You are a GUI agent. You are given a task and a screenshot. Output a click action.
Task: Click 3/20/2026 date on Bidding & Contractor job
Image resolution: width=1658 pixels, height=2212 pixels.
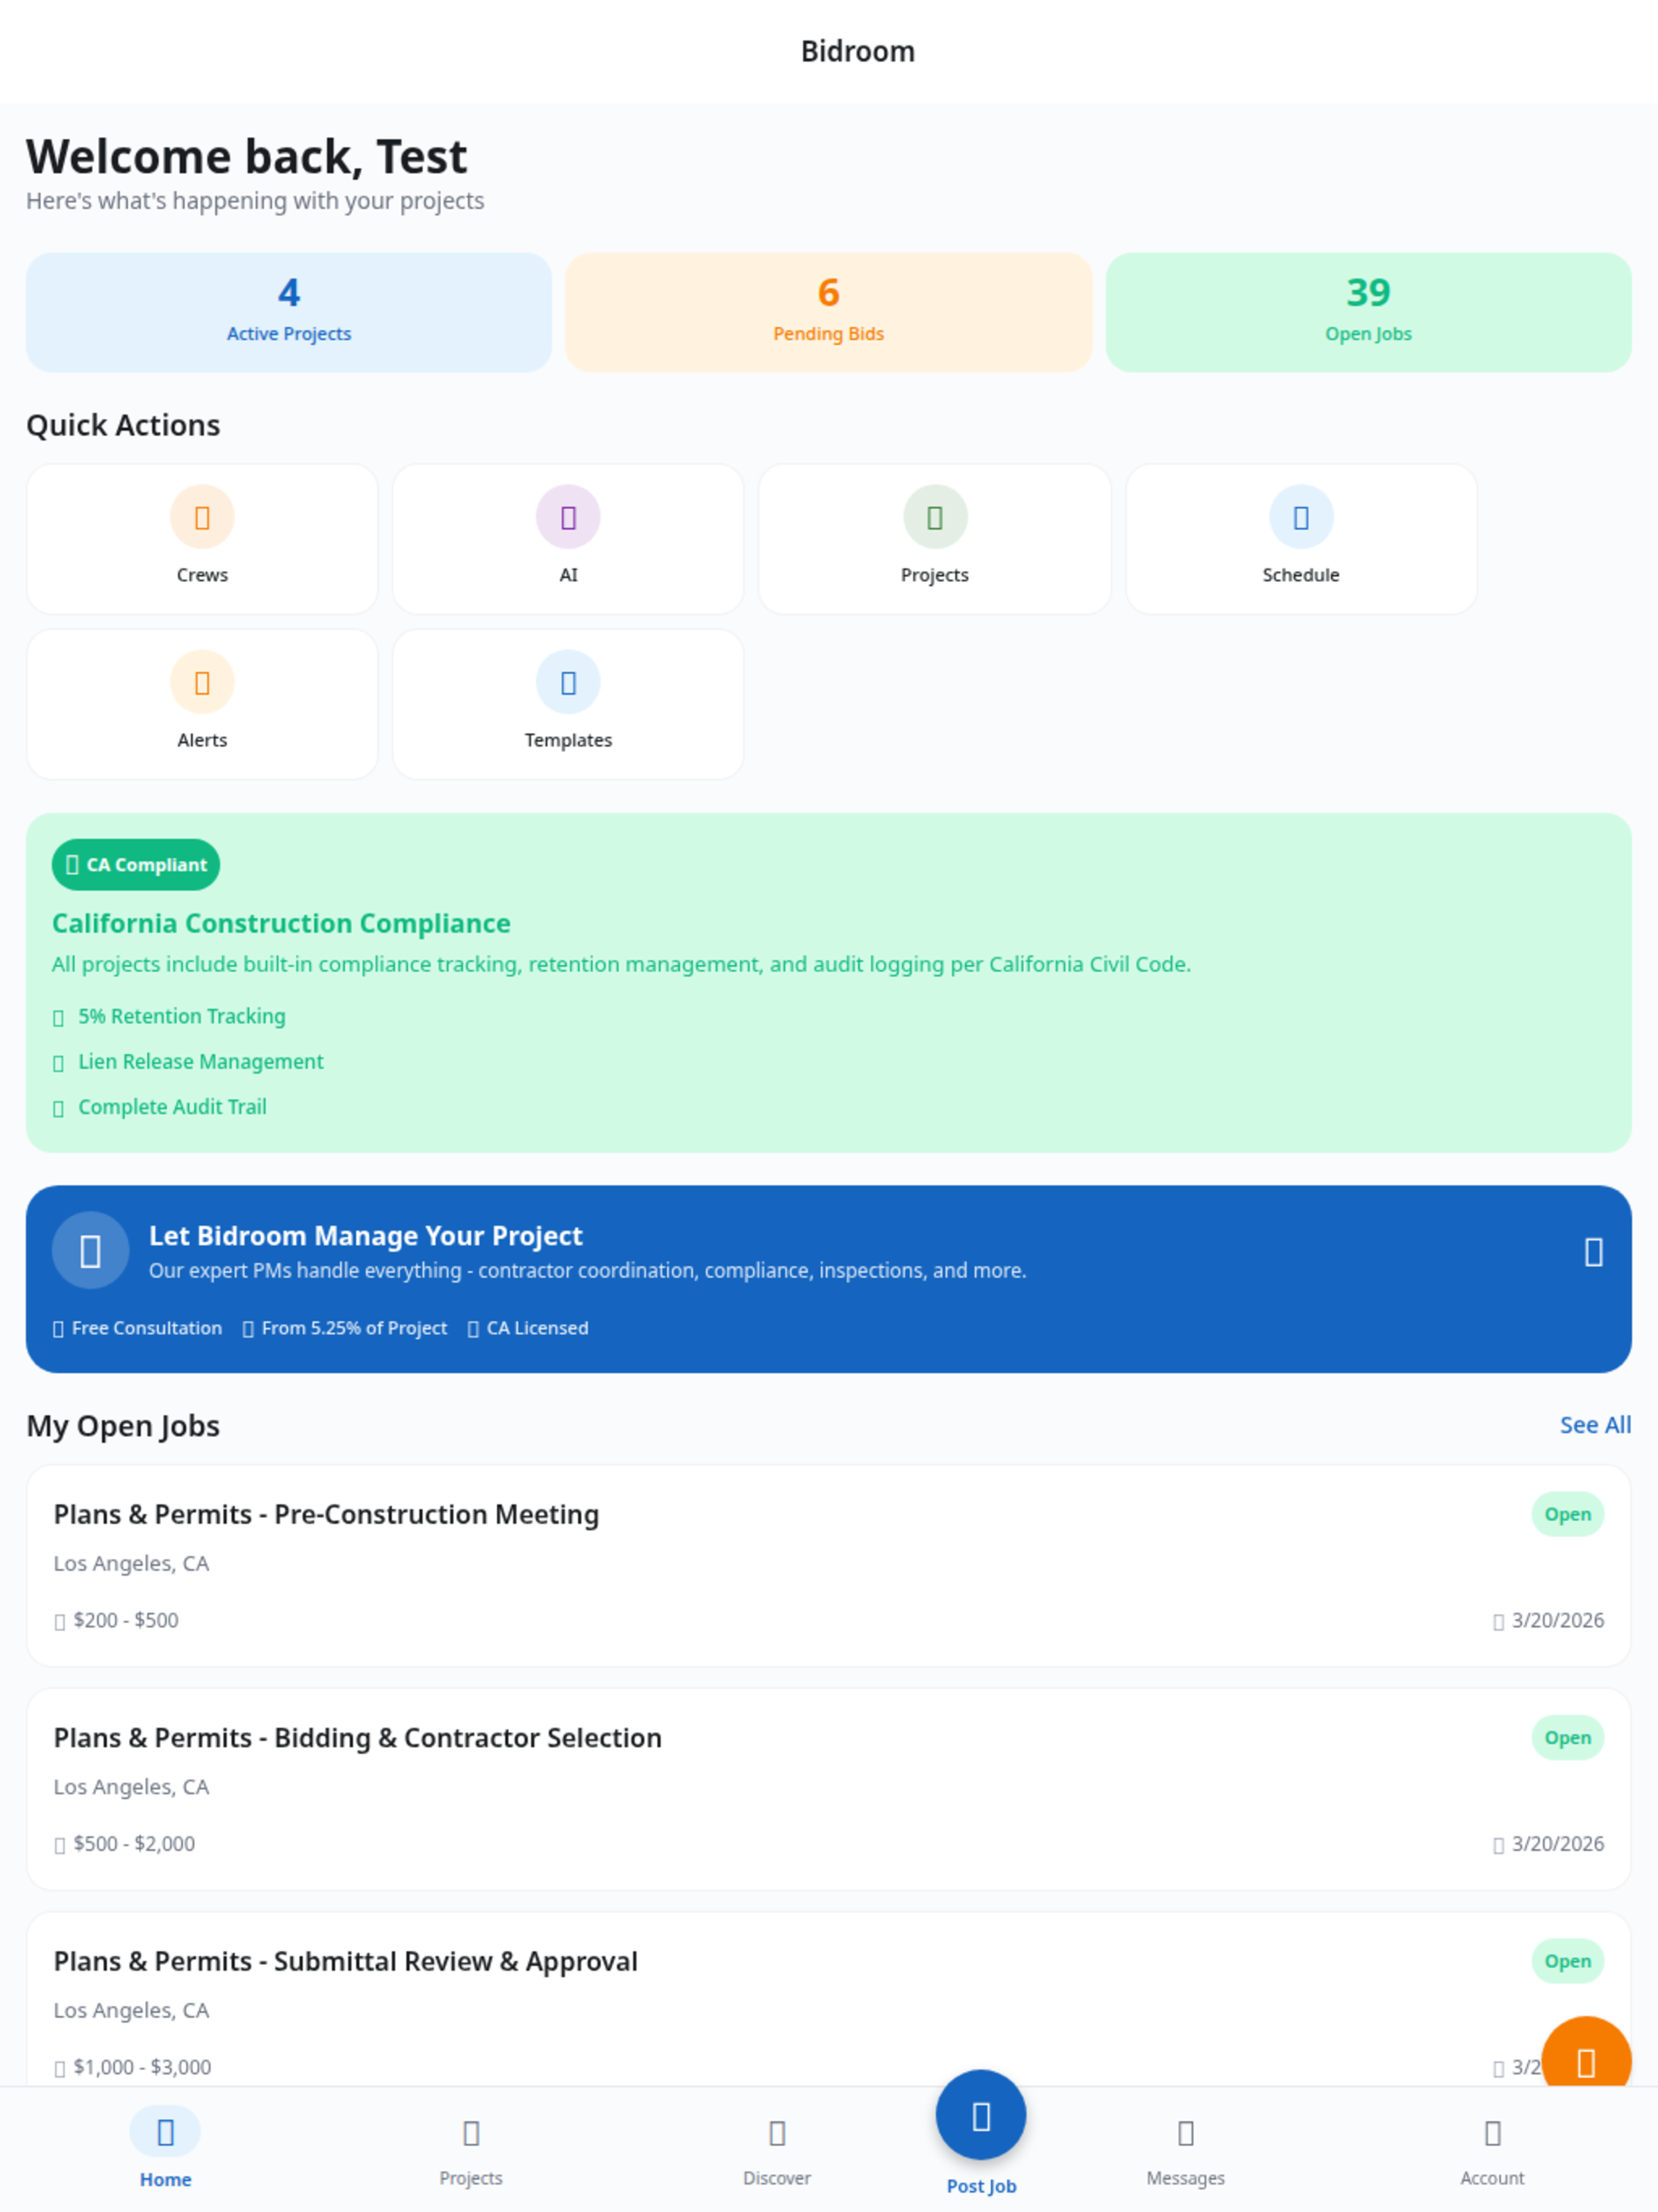pos(1557,1843)
